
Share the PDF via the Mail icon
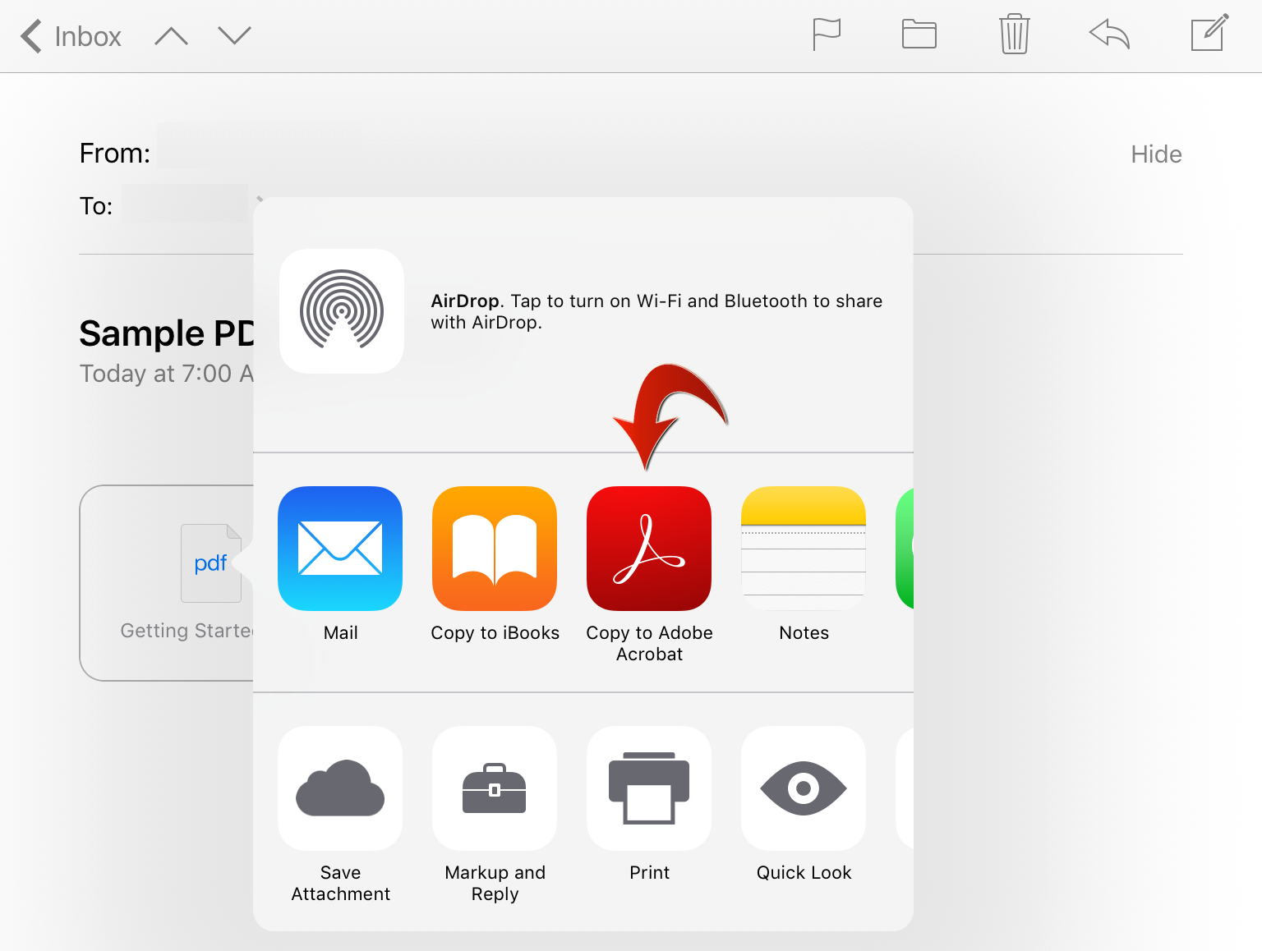[x=340, y=548]
